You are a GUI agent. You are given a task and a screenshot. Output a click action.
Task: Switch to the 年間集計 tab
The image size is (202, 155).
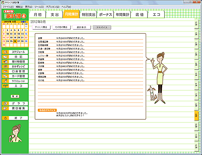pos(122,15)
